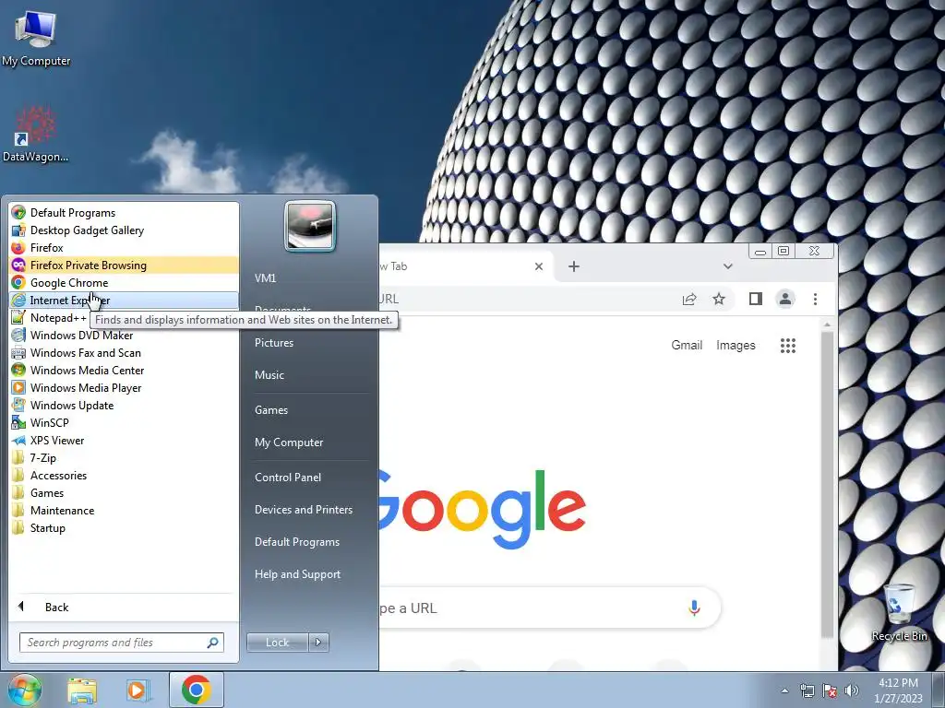
Task: Open Action Center flag tray icon
Action: pos(830,690)
